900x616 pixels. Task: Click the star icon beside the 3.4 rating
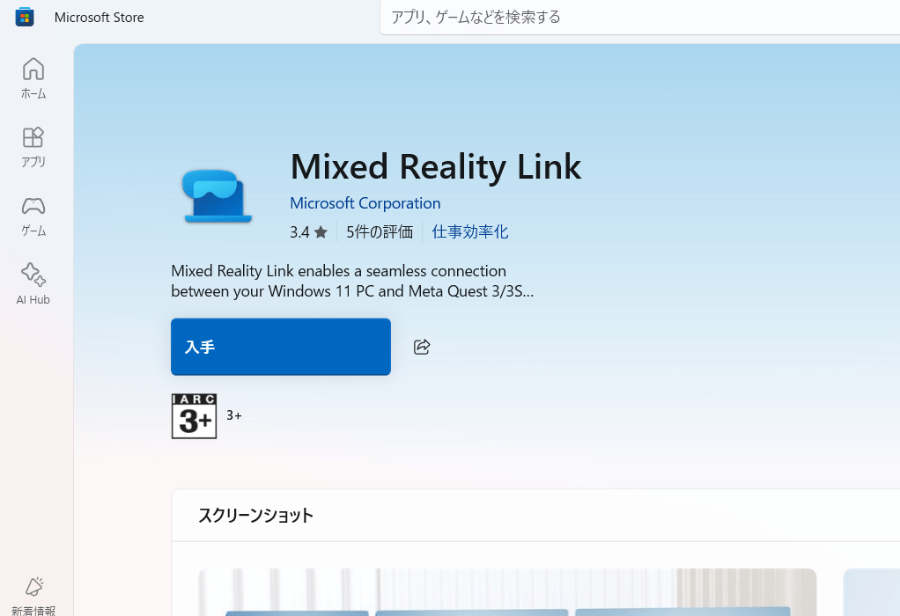321,231
